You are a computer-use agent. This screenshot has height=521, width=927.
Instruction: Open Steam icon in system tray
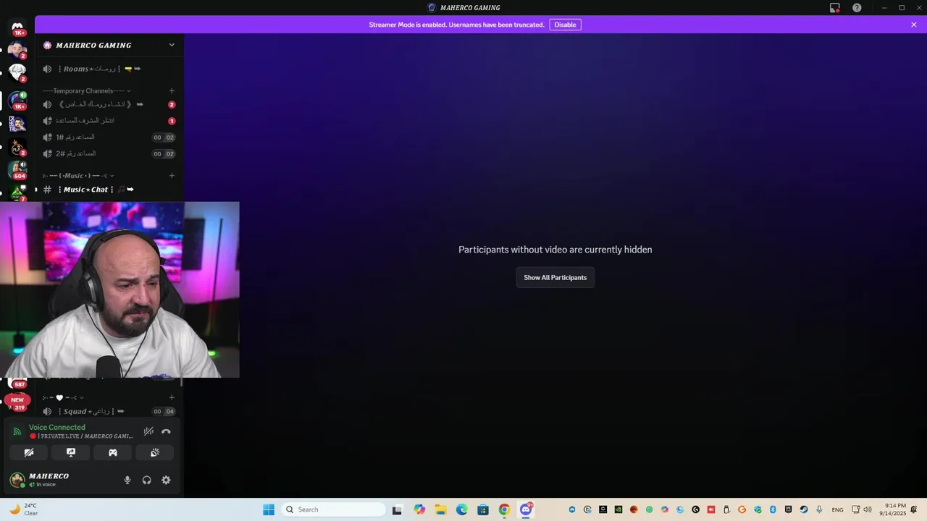(804, 509)
